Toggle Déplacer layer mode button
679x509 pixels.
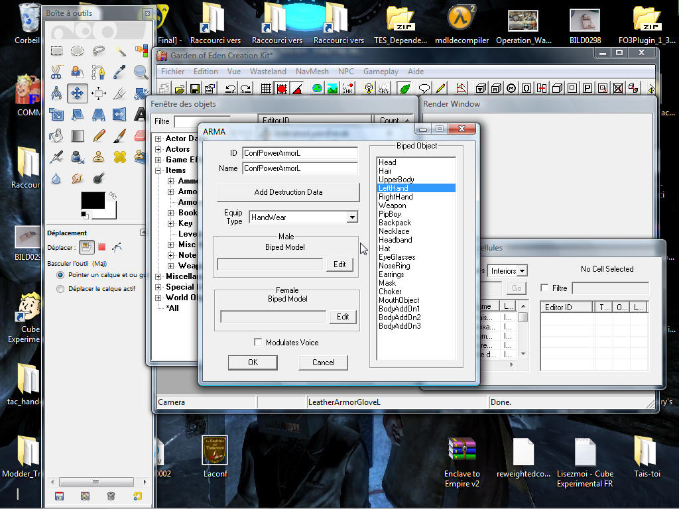87,248
